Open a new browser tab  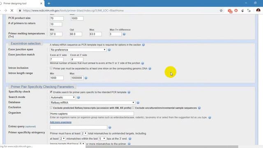49,3
